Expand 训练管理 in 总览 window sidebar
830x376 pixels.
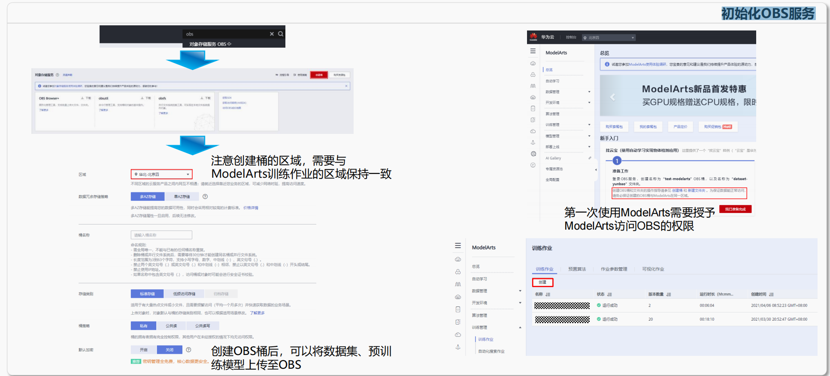pyautogui.click(x=589, y=125)
